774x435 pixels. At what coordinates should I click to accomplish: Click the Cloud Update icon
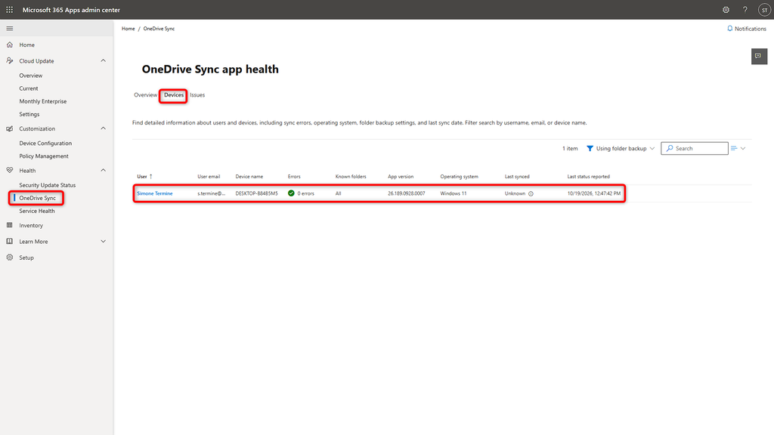click(x=9, y=60)
